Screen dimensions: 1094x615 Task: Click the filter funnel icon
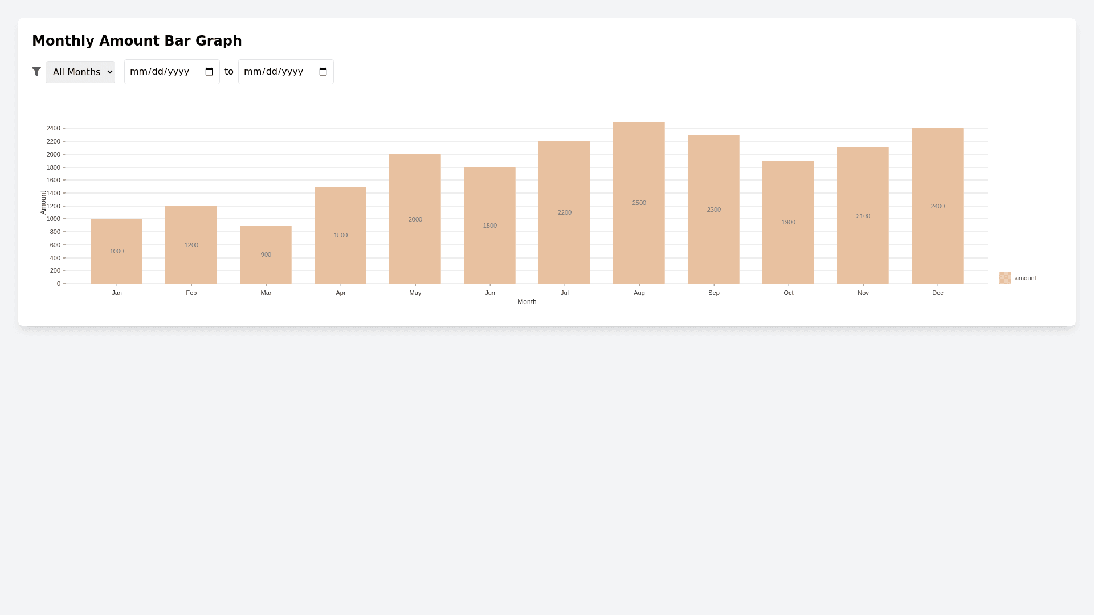click(x=36, y=72)
